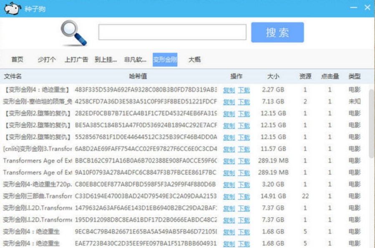Click 下载 for hash starting BBCB162C
Screen dimensions: 375x248
244,161
